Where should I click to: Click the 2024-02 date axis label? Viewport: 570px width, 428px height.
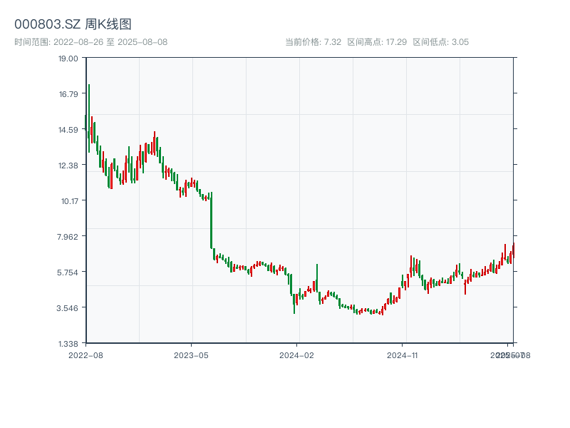pyautogui.click(x=297, y=355)
